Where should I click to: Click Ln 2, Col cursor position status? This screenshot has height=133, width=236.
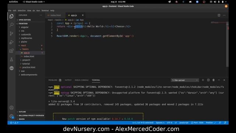point(143,123)
